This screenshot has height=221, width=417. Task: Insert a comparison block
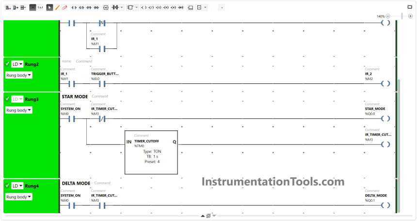(x=106, y=7)
